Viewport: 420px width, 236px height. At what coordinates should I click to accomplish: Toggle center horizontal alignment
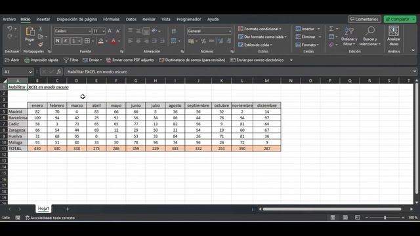pyautogui.click(x=138, y=41)
